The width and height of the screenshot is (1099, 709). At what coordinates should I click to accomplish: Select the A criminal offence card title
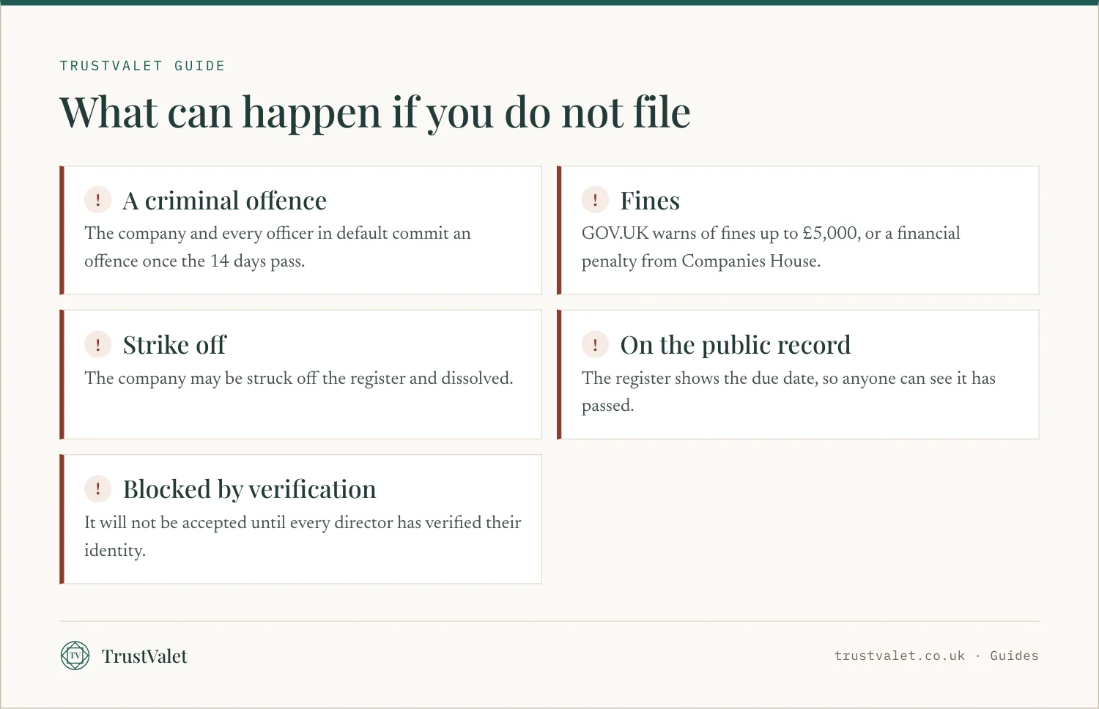(225, 201)
